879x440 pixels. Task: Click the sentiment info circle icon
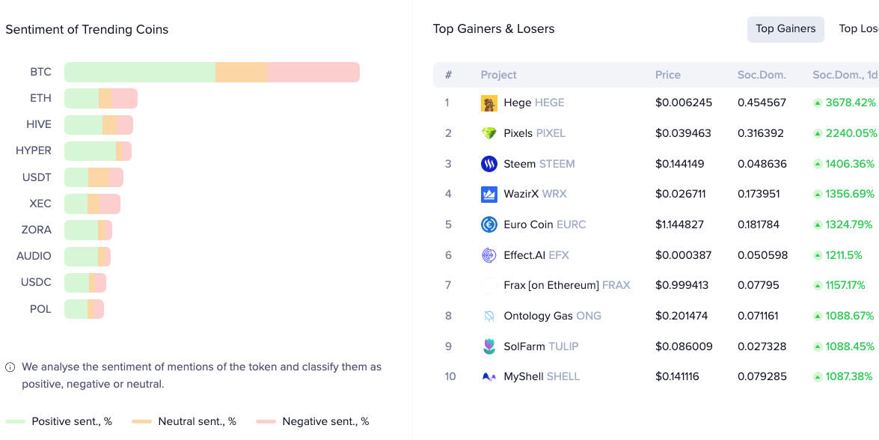coord(10,367)
